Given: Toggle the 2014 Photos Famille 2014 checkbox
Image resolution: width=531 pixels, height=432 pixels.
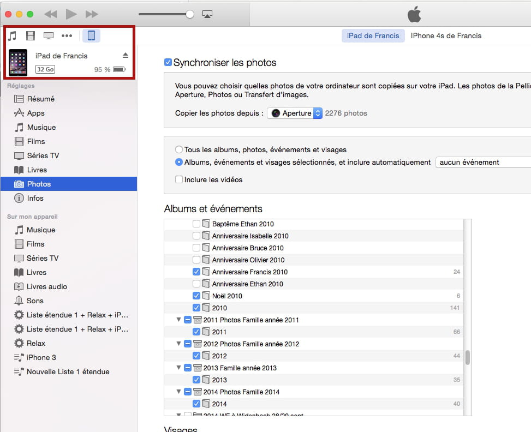Looking at the screenshot, I should 188,392.
